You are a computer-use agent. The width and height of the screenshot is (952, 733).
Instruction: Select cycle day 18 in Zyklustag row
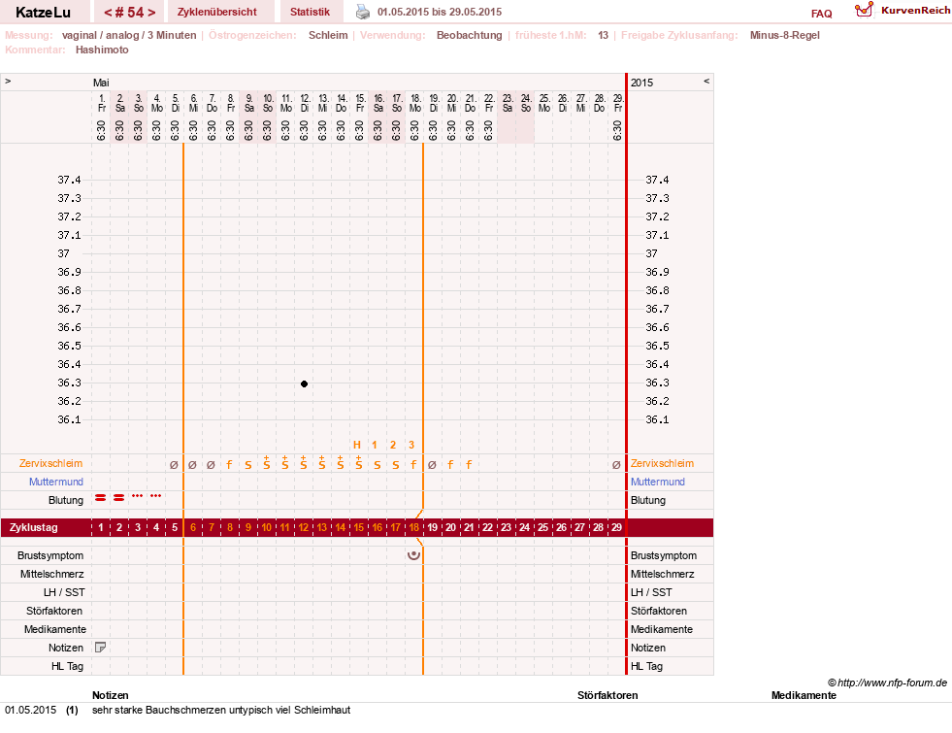point(414,527)
